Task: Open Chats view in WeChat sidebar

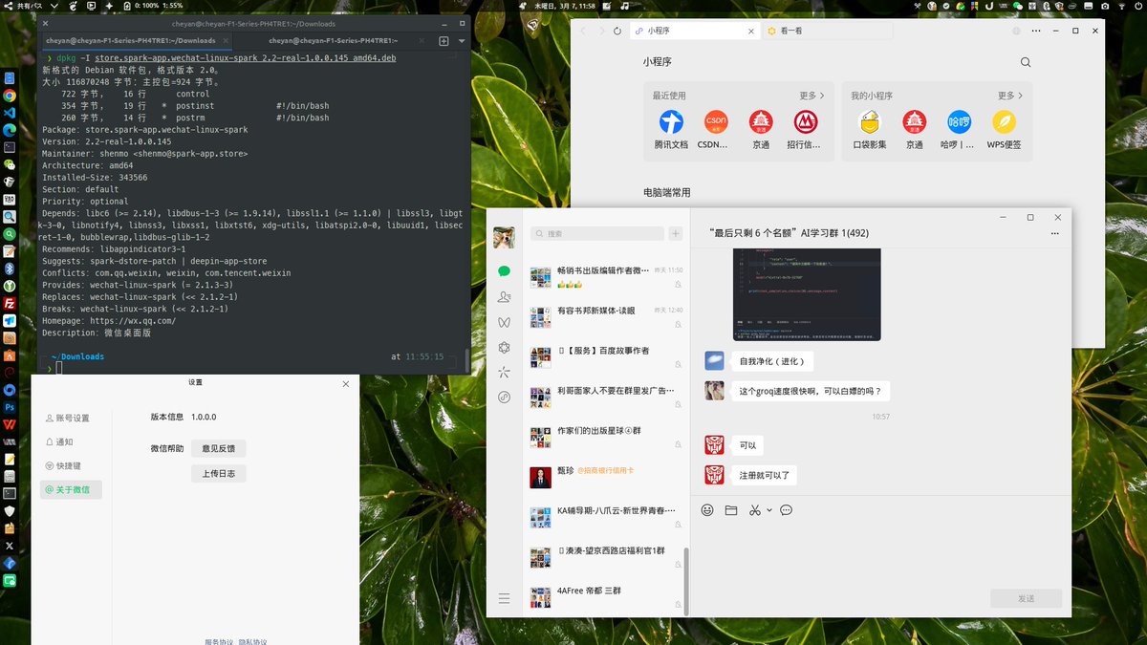Action: [x=504, y=271]
